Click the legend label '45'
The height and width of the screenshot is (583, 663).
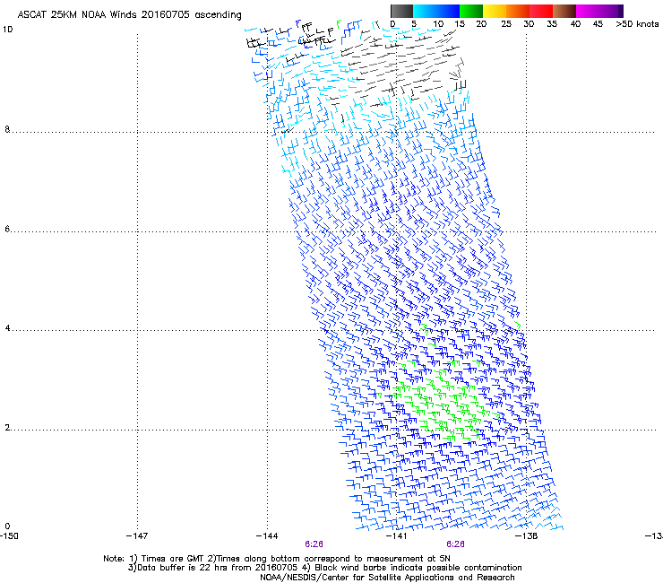click(598, 24)
